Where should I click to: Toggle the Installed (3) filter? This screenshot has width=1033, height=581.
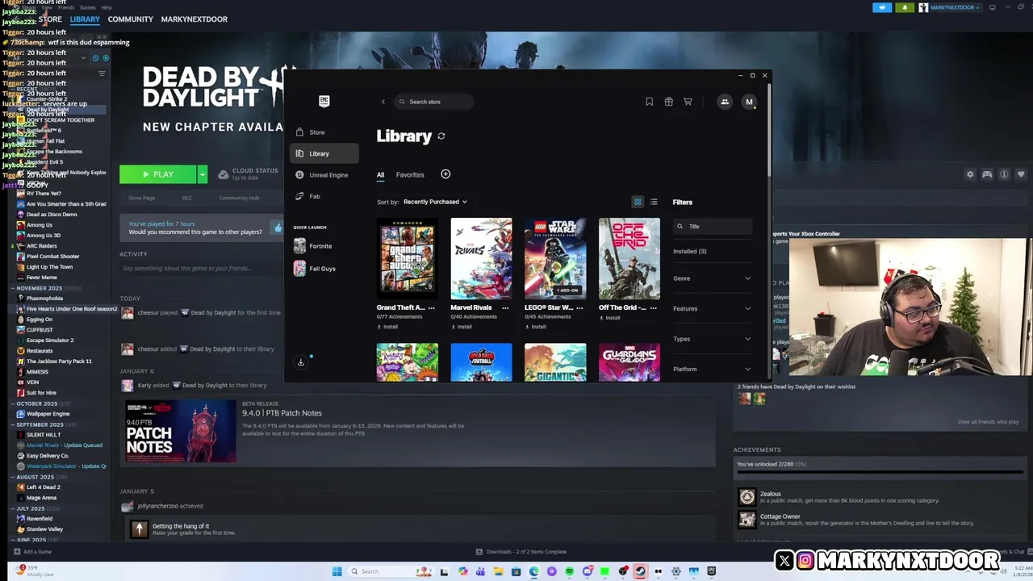(690, 251)
